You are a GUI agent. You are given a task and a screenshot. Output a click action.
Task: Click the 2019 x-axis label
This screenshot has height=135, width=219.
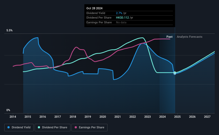(x=88, y=117)
